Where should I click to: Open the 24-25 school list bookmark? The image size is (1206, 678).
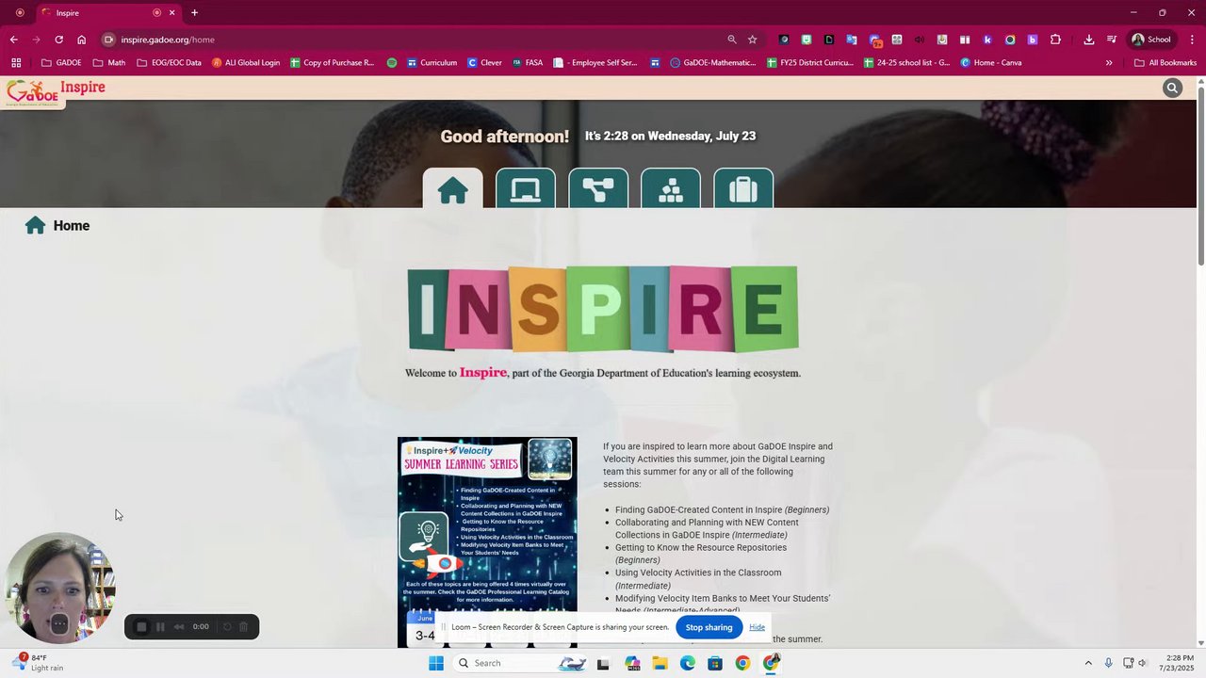click(x=906, y=63)
